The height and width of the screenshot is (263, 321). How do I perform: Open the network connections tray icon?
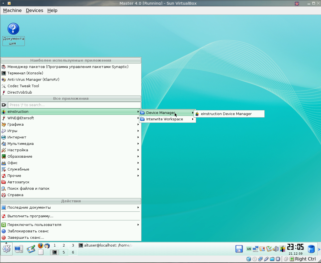point(256,249)
